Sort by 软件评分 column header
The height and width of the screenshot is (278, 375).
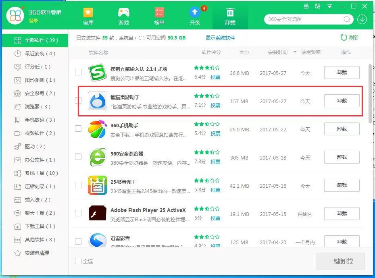pos(211,52)
